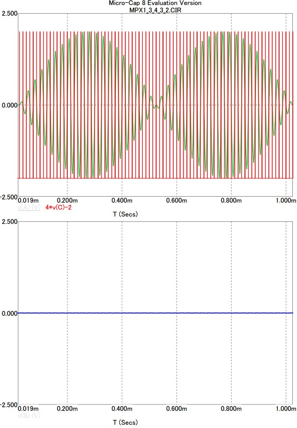Screen dimensions: 297x428
Task: Click the lower plot 0.000 Y-axis label
Action: 9,313
